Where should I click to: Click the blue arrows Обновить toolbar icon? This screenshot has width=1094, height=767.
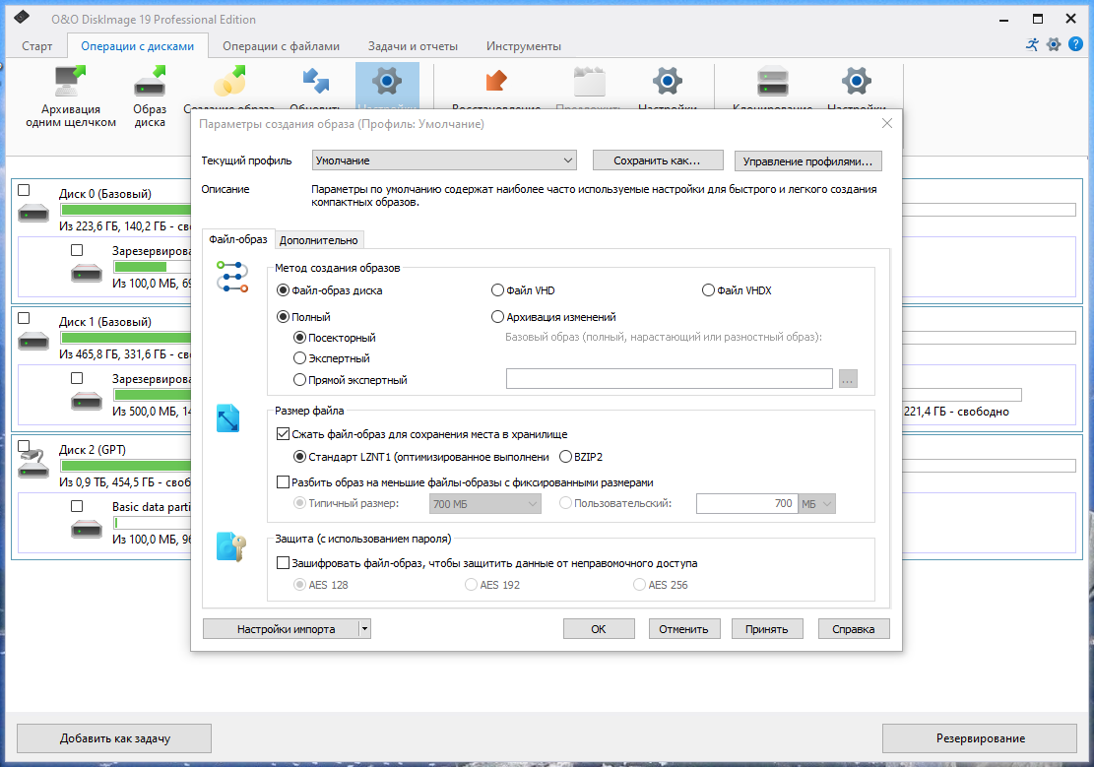315,81
